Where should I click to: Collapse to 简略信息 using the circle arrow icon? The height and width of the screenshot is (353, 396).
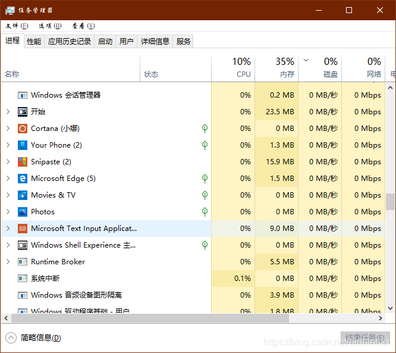point(11,338)
